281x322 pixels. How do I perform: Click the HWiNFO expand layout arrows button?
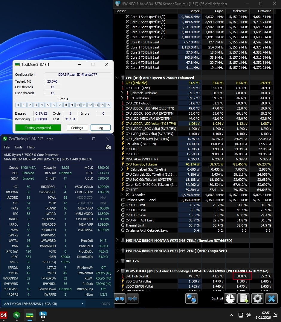coord(120,299)
